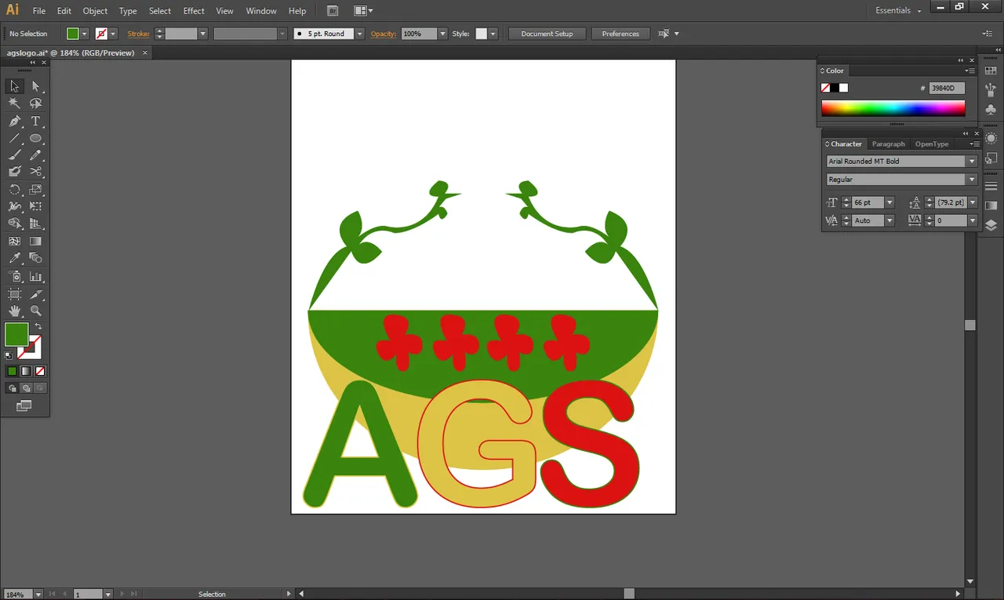Select the Type tool
The image size is (1004, 600).
click(35, 122)
